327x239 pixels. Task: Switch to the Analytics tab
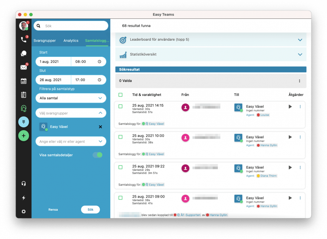[x=71, y=40]
